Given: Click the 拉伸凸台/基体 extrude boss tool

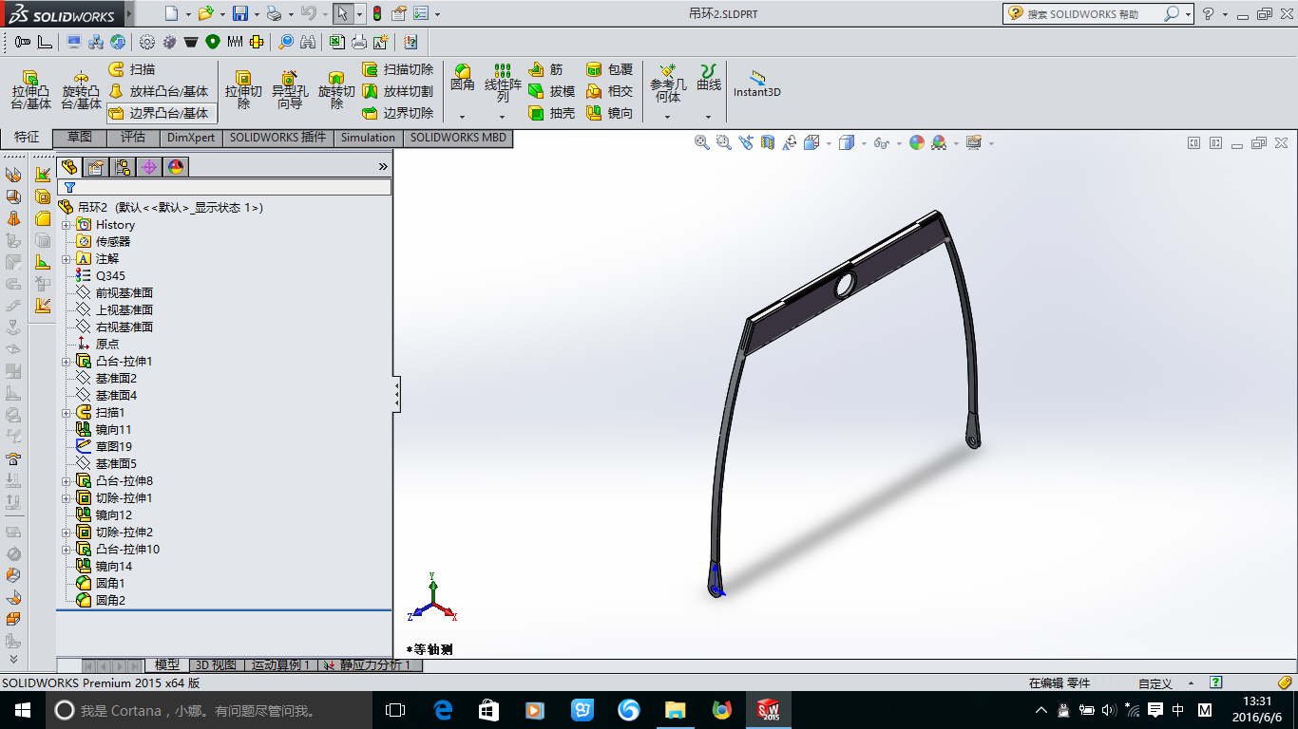Looking at the screenshot, I should tap(31, 91).
